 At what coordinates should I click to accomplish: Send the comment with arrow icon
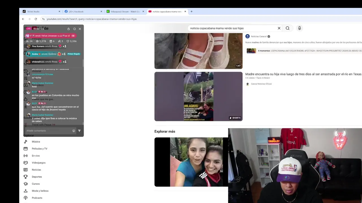click(x=79, y=131)
